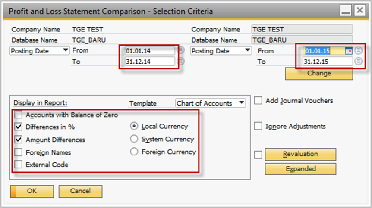Image resolution: width=372 pixels, height=208 pixels.
Task: Tick the checkbox beside Revaluation button
Action: 258,155
